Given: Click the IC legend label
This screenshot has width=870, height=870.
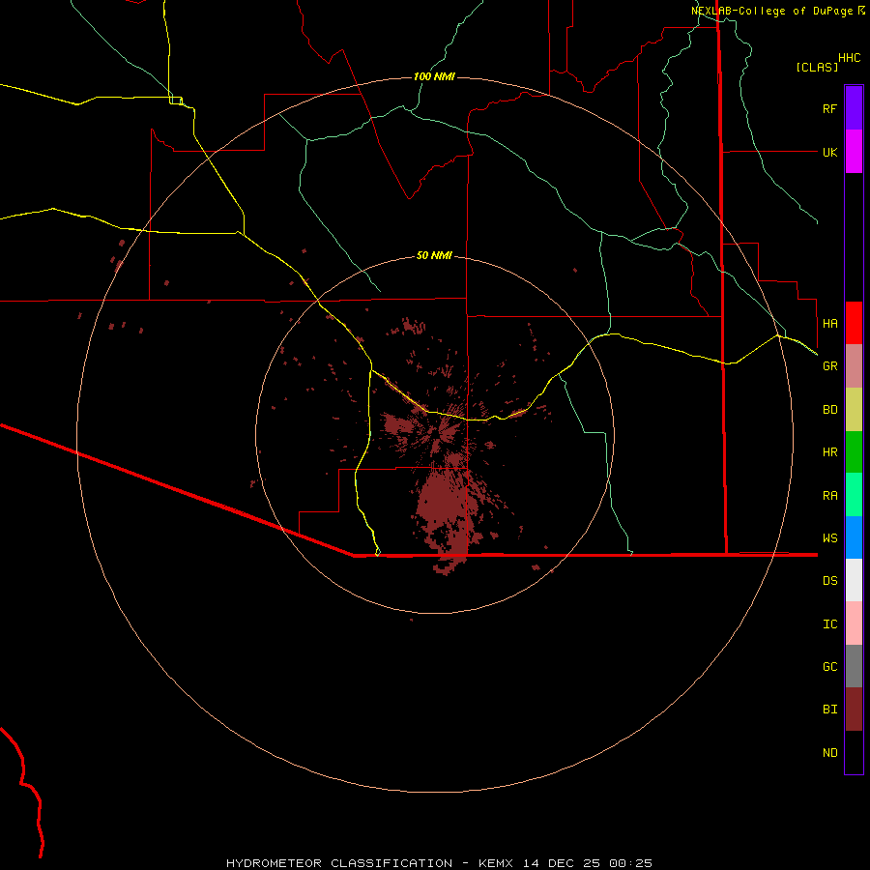Looking at the screenshot, I should coord(829,624).
